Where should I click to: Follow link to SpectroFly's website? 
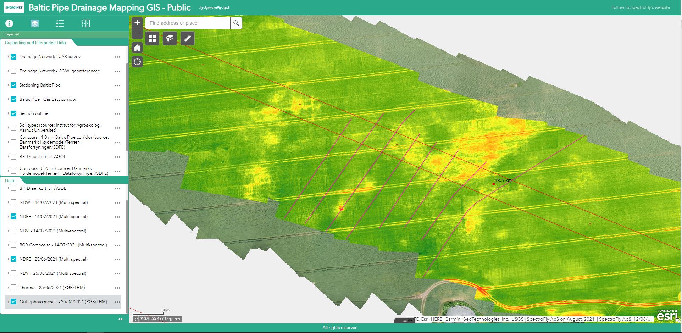(x=640, y=7)
